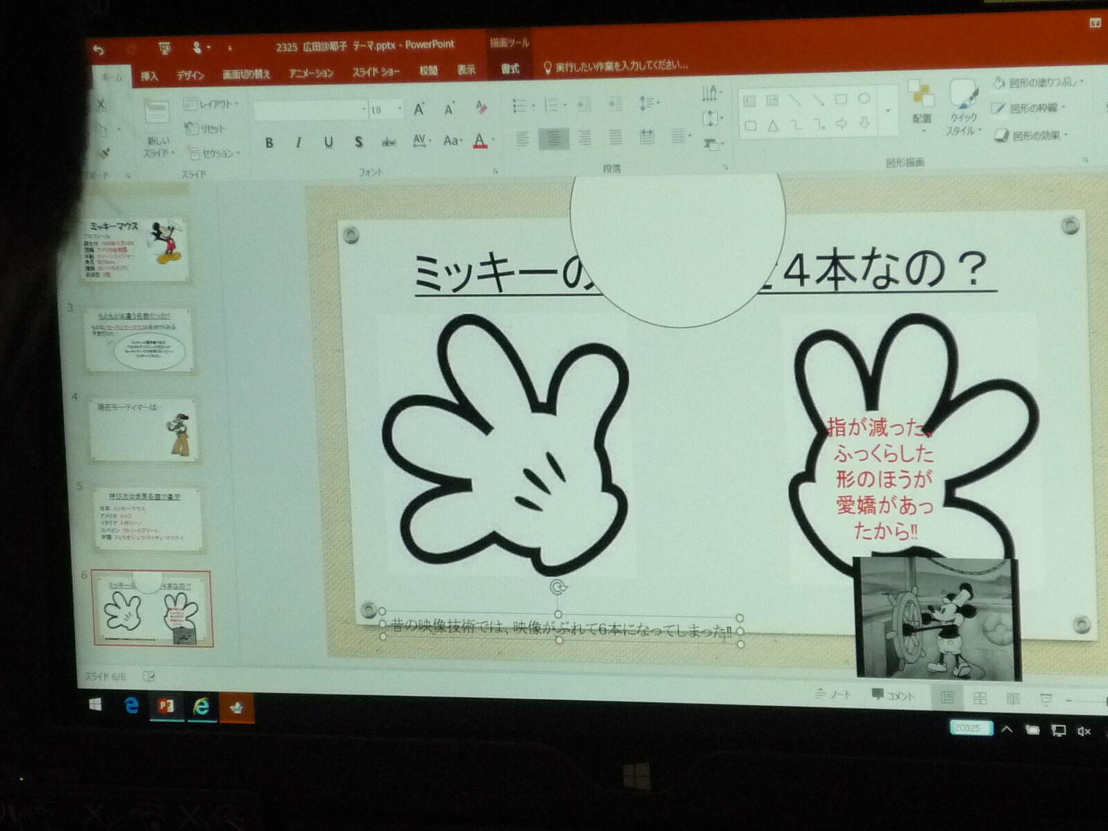
Task: Align text left in paragraph group
Action: click(522, 139)
